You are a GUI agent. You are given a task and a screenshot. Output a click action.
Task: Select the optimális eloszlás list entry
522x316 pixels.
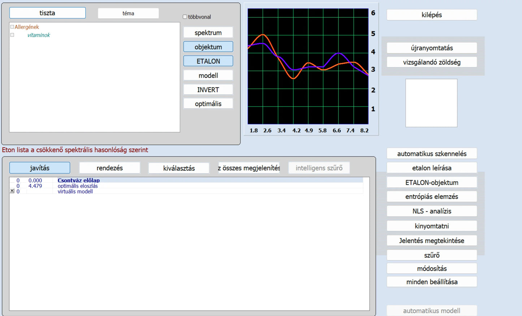(x=78, y=186)
